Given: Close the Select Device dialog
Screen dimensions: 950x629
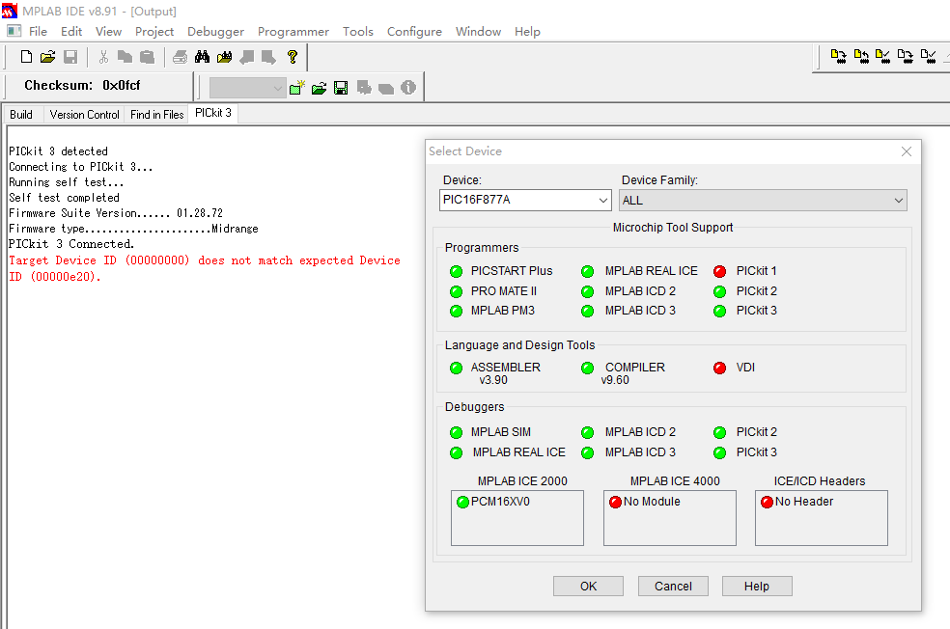Looking at the screenshot, I should click(x=907, y=151).
